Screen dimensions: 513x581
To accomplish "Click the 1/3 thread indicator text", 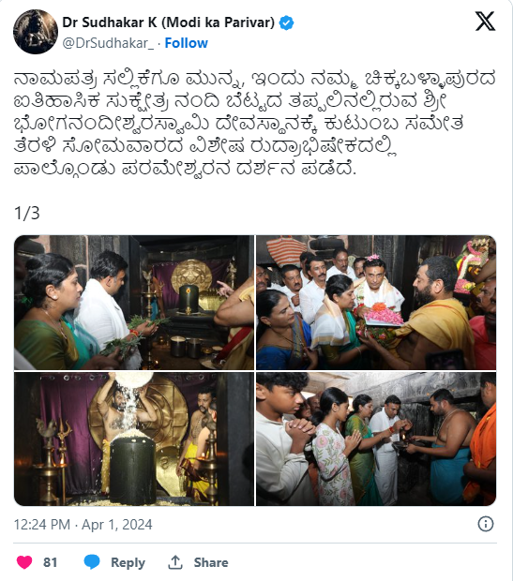I will pyautogui.click(x=26, y=213).
